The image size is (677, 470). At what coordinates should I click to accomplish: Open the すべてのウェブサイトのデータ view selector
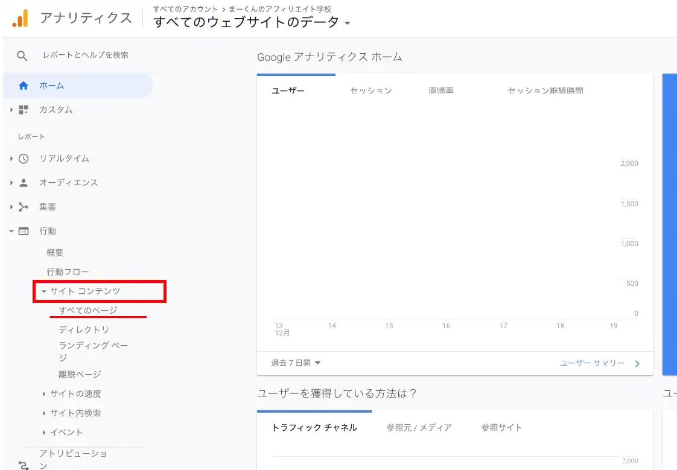pyautogui.click(x=252, y=22)
